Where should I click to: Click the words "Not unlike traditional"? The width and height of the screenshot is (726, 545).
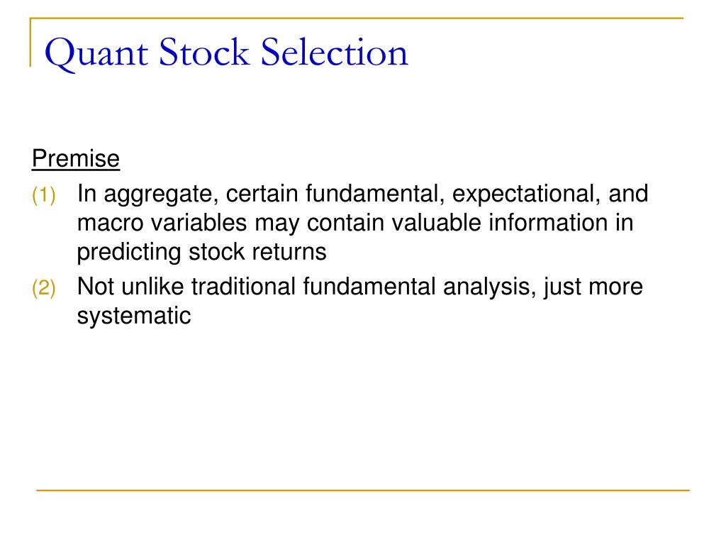coord(186,287)
